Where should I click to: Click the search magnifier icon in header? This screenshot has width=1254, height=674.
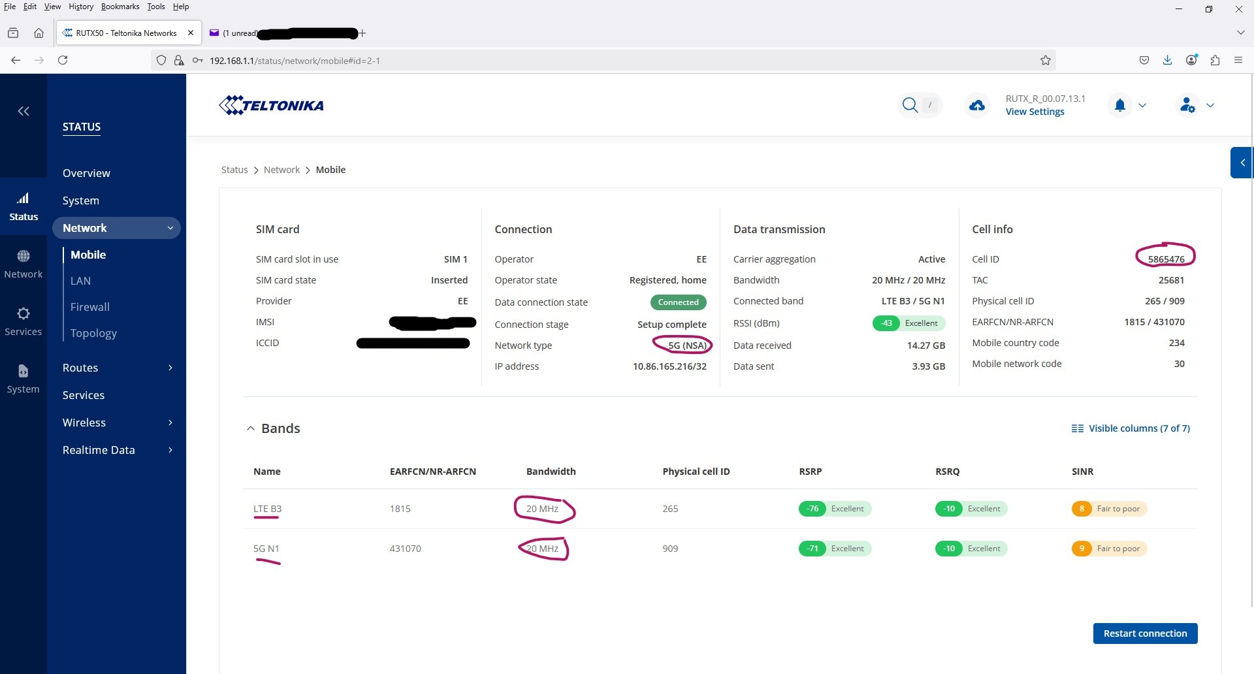click(910, 105)
